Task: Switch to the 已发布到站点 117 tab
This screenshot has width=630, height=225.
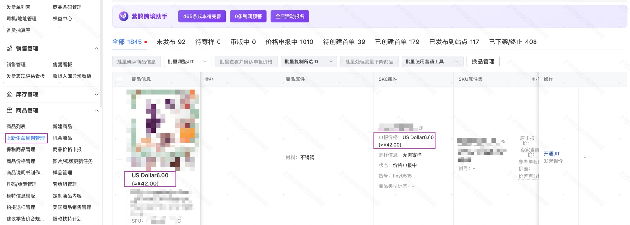Action: [454, 42]
